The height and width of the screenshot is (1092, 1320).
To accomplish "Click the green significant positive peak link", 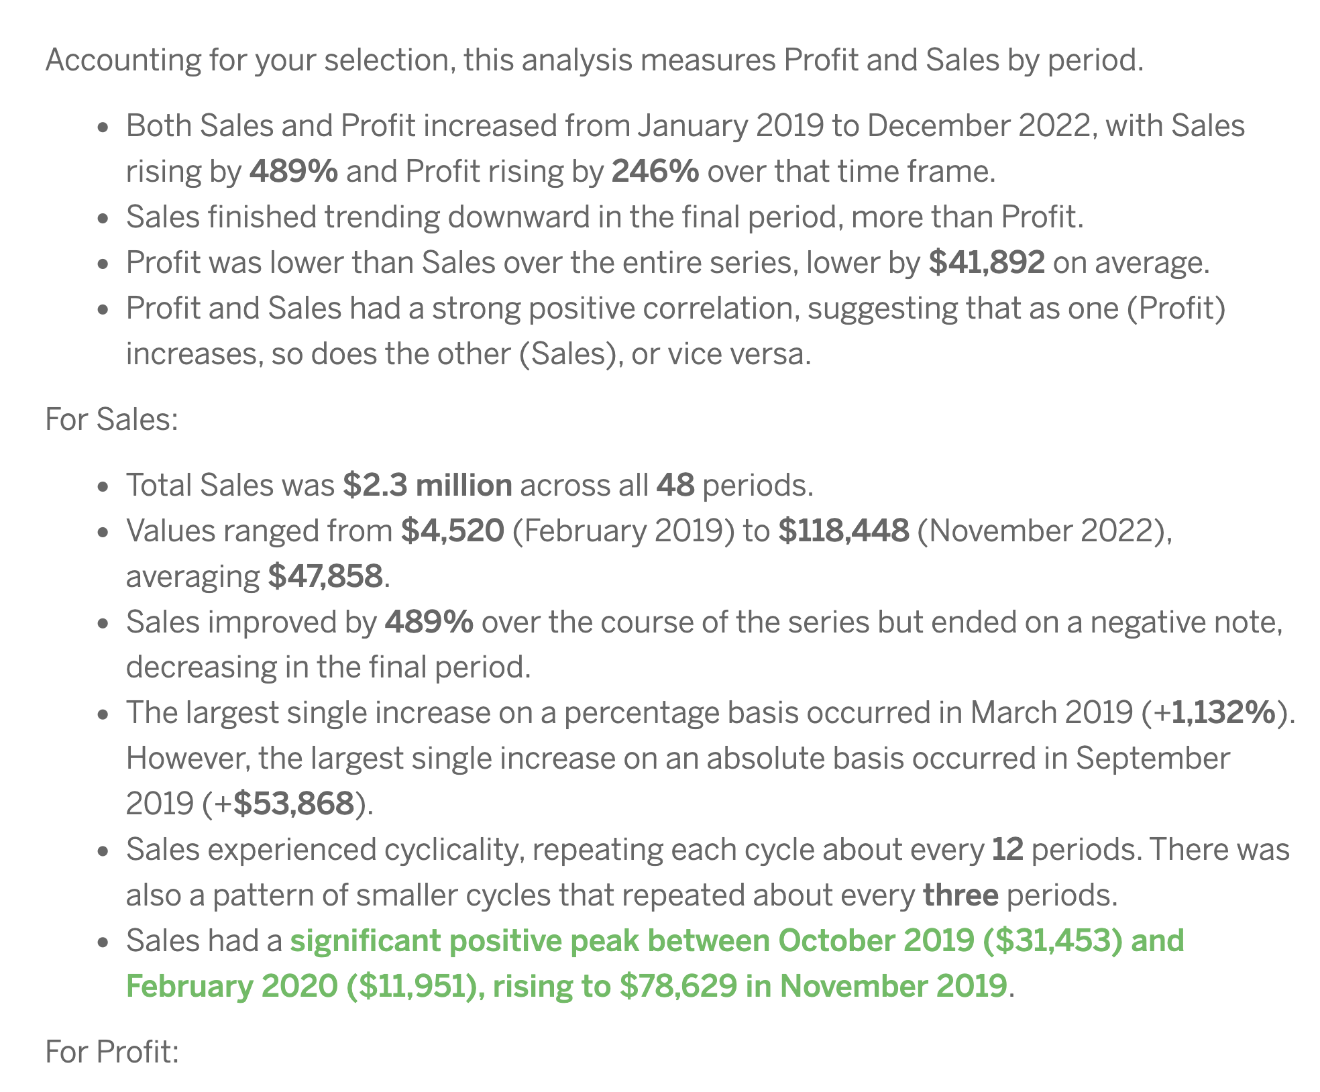I will coord(655,963).
